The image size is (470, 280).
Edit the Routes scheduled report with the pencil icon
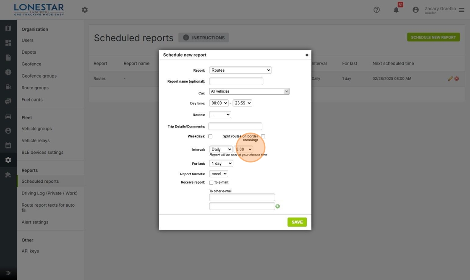(x=450, y=78)
